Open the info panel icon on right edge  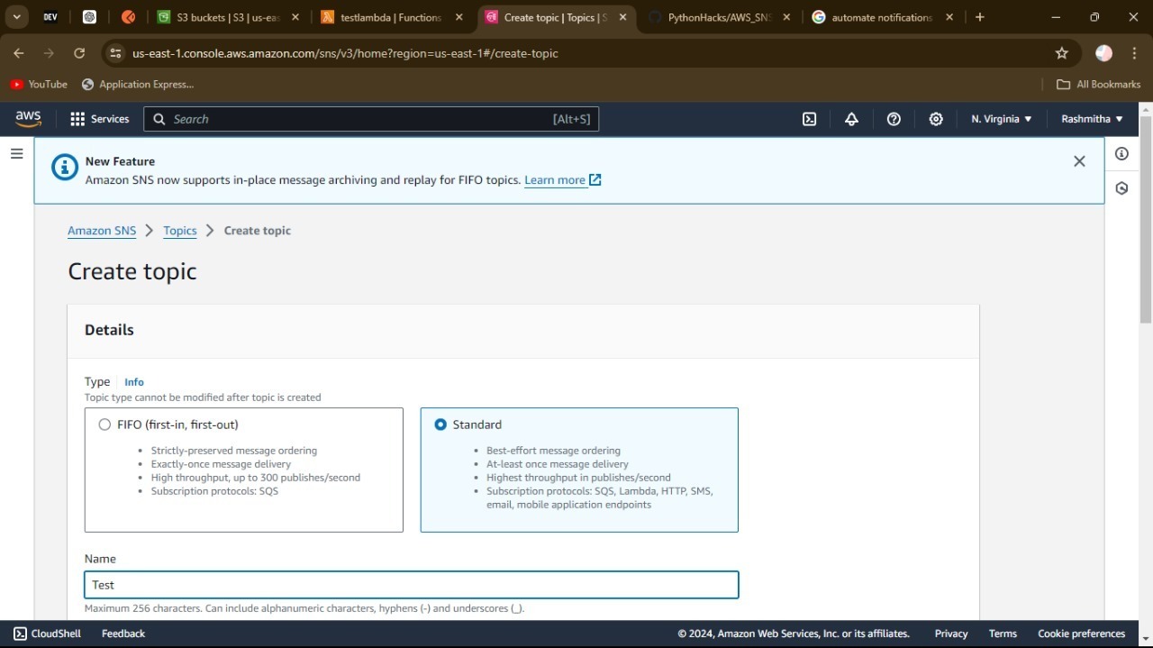(x=1121, y=154)
